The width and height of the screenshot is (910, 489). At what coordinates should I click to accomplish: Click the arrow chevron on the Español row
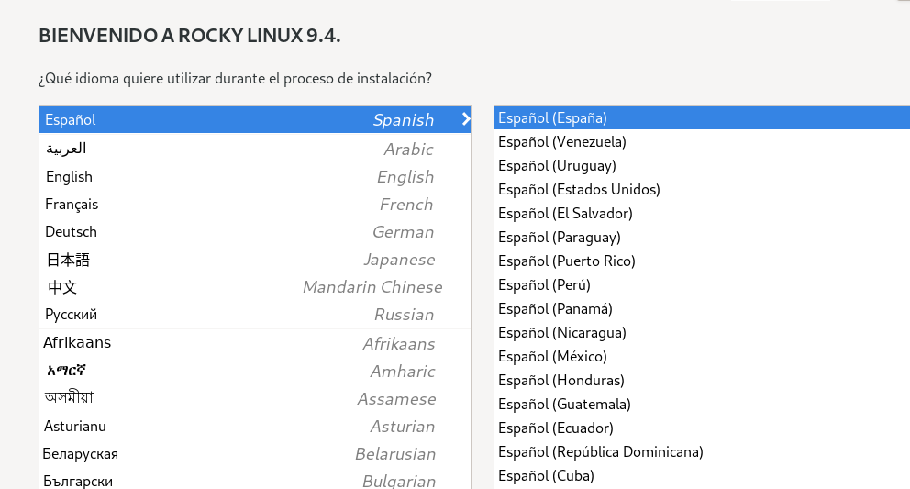(x=465, y=119)
